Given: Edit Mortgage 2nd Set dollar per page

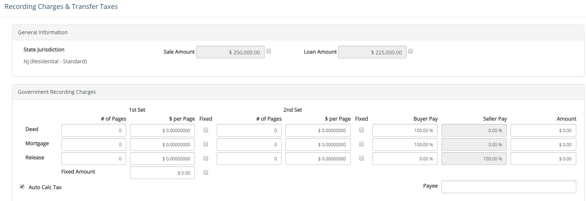Looking at the screenshot, I should click(318, 144).
